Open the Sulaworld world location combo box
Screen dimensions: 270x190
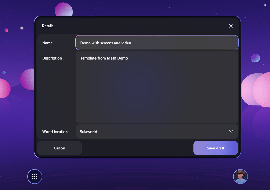[x=157, y=132]
